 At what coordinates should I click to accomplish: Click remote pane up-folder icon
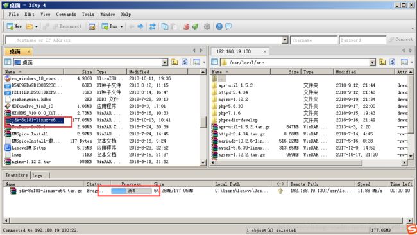click(x=382, y=62)
